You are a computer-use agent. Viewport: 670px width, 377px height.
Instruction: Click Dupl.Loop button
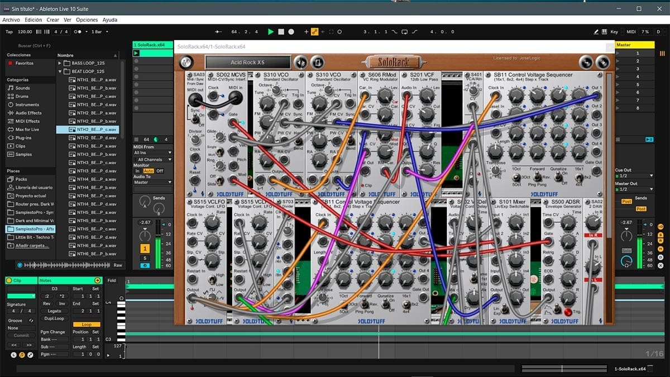(54, 318)
